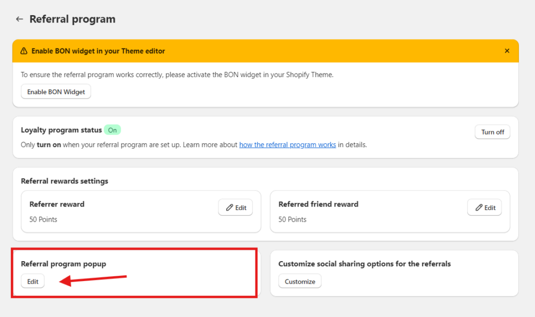This screenshot has height=317, width=535.
Task: Click the warning triangle icon in yellow banner
Action: 24,51
